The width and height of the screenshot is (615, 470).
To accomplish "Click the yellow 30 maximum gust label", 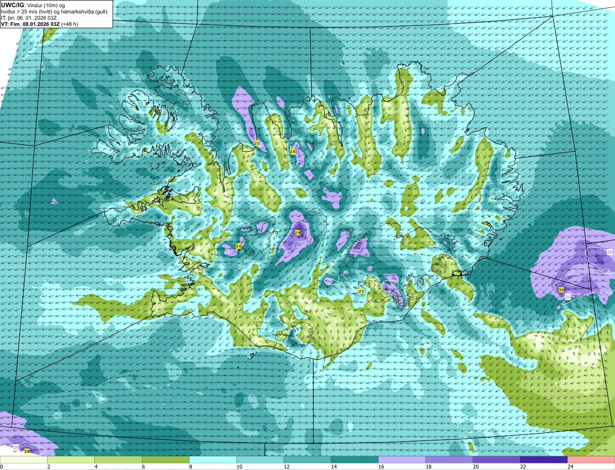I will [561, 290].
